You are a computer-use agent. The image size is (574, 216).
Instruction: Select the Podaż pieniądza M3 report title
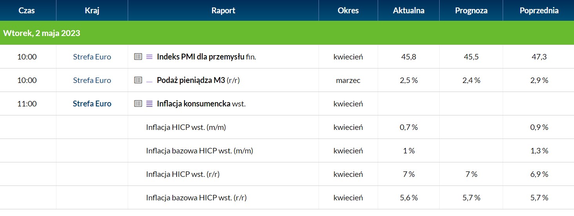(191, 80)
